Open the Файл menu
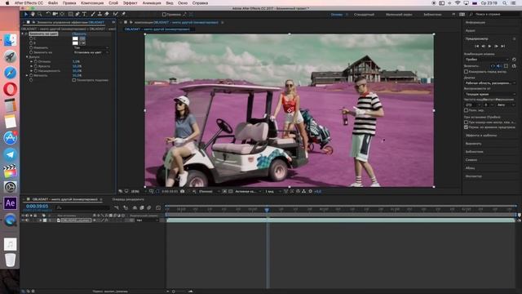522x294 pixels. (52, 3)
